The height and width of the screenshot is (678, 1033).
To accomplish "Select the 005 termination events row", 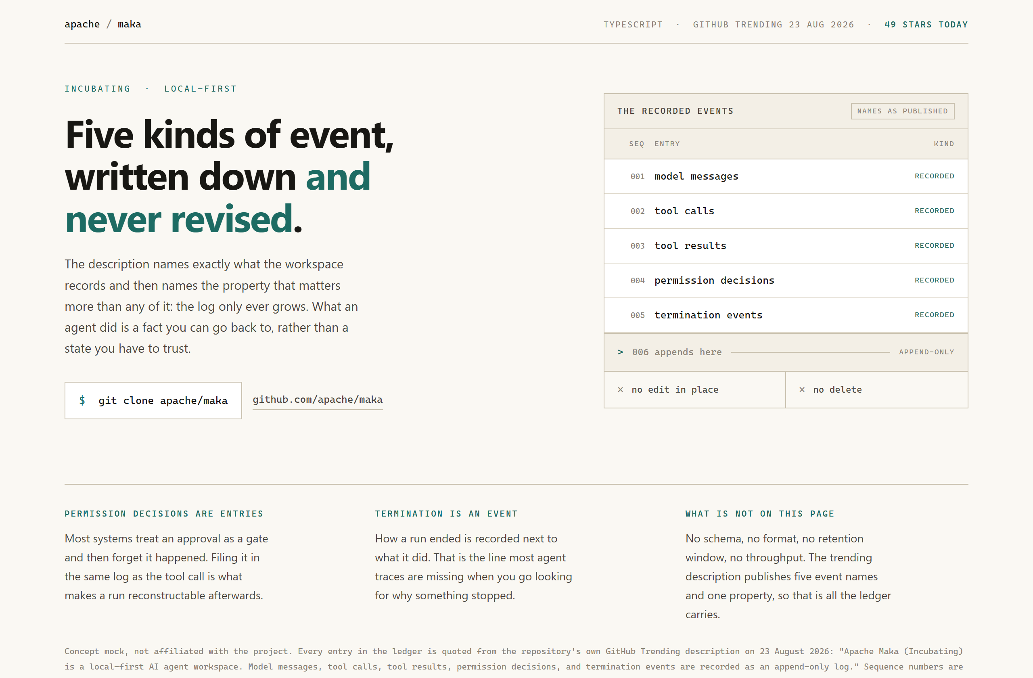I will pos(786,315).
